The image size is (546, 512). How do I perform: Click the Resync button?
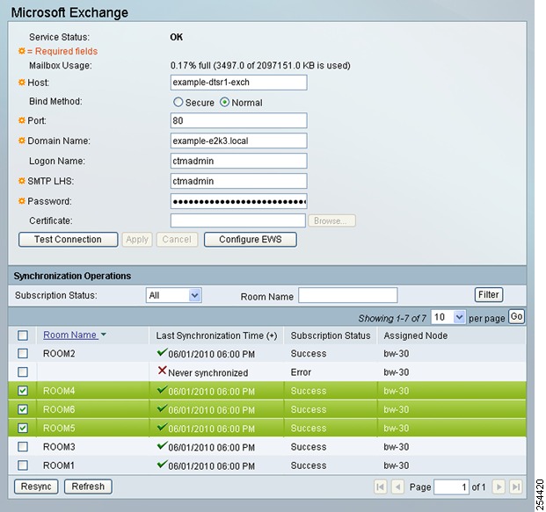[36, 487]
